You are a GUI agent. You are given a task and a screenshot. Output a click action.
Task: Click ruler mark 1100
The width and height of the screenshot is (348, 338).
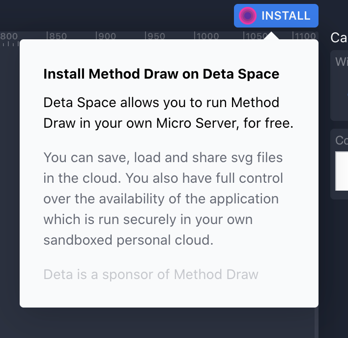pyautogui.click(x=305, y=36)
